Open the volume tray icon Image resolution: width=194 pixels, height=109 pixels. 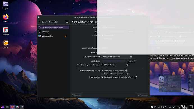tap(166, 107)
